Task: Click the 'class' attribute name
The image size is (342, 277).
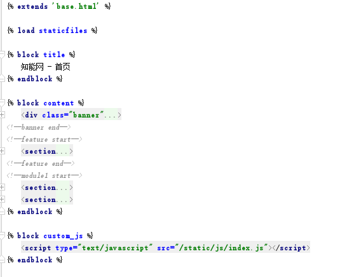Action: pos(53,115)
